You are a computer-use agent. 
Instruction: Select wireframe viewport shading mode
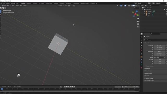click(x=131, y=6)
